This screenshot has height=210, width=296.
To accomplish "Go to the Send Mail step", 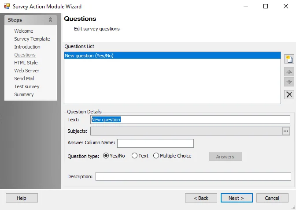I will point(24,79).
